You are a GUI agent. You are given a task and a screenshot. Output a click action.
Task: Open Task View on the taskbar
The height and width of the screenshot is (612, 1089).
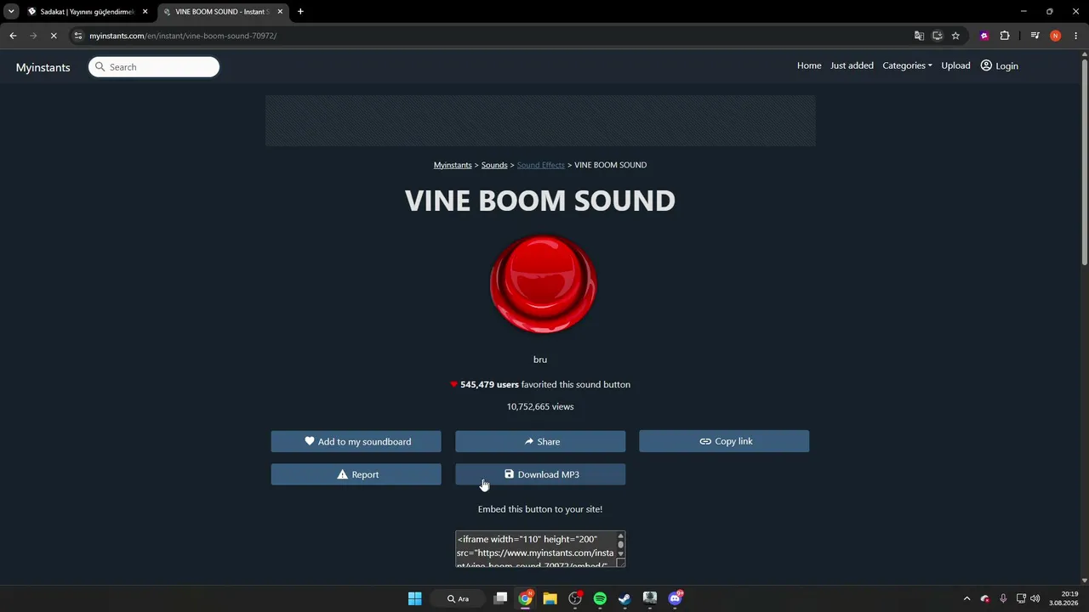(501, 598)
